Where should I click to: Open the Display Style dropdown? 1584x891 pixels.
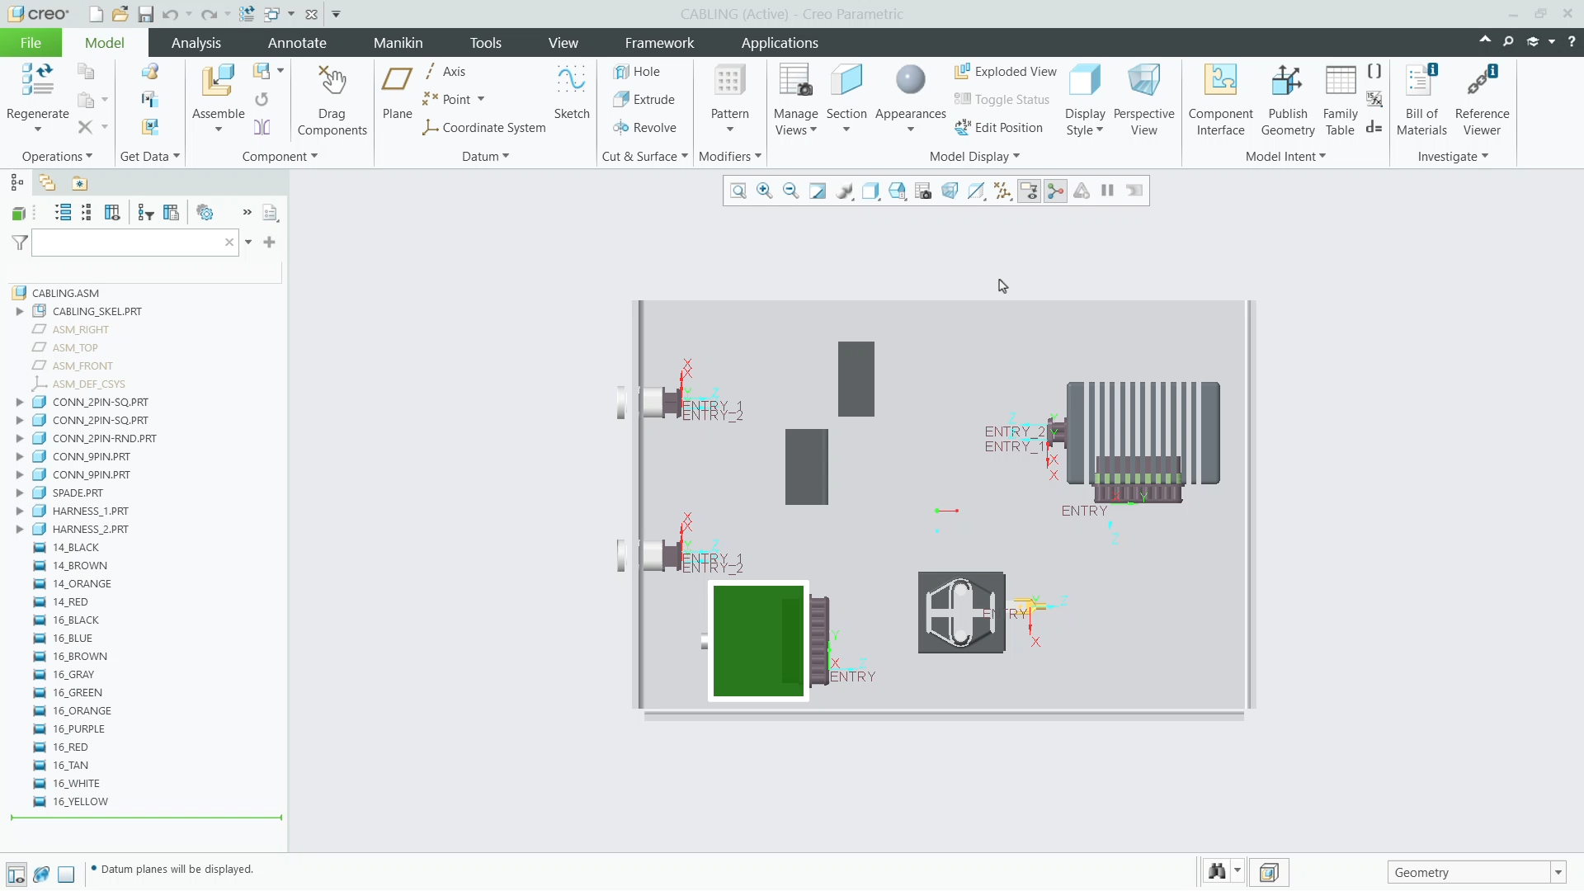click(x=1084, y=122)
